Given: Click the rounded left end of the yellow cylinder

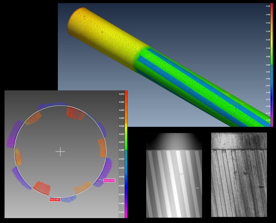Looking at the screenshot, I should [x=73, y=21].
